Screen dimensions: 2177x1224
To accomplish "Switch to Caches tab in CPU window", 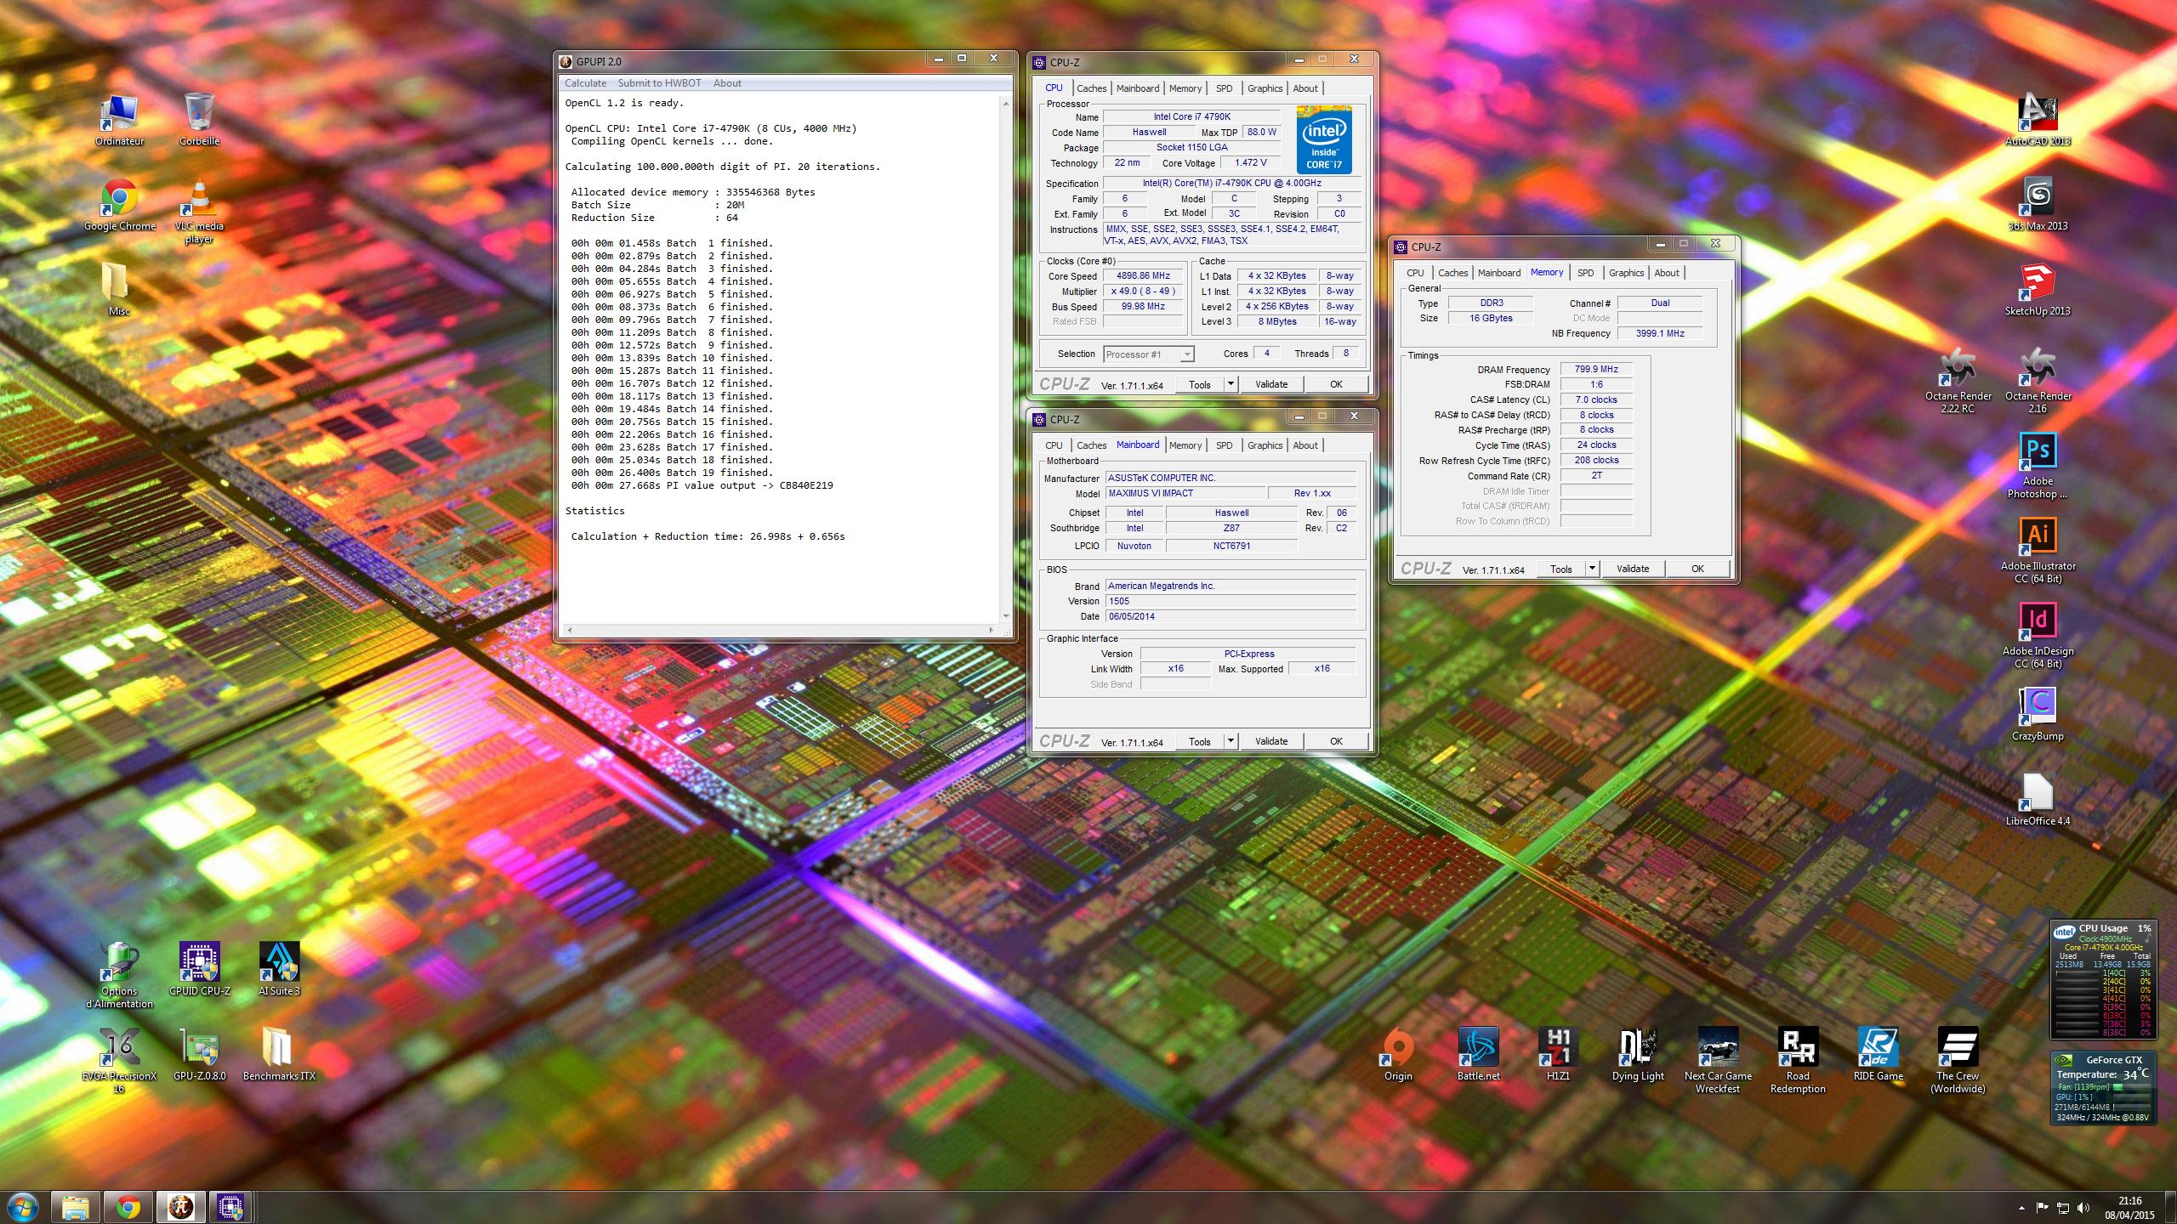I will 1091,88.
